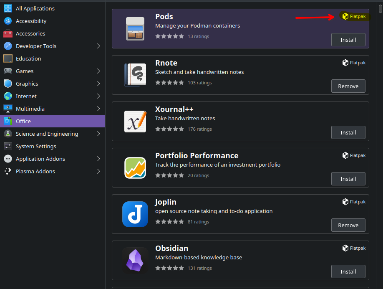The height and width of the screenshot is (289, 383).
Task: Open the System Settings category
Action: coord(53,146)
